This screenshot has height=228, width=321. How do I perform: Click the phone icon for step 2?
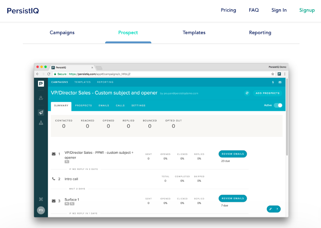(x=54, y=179)
